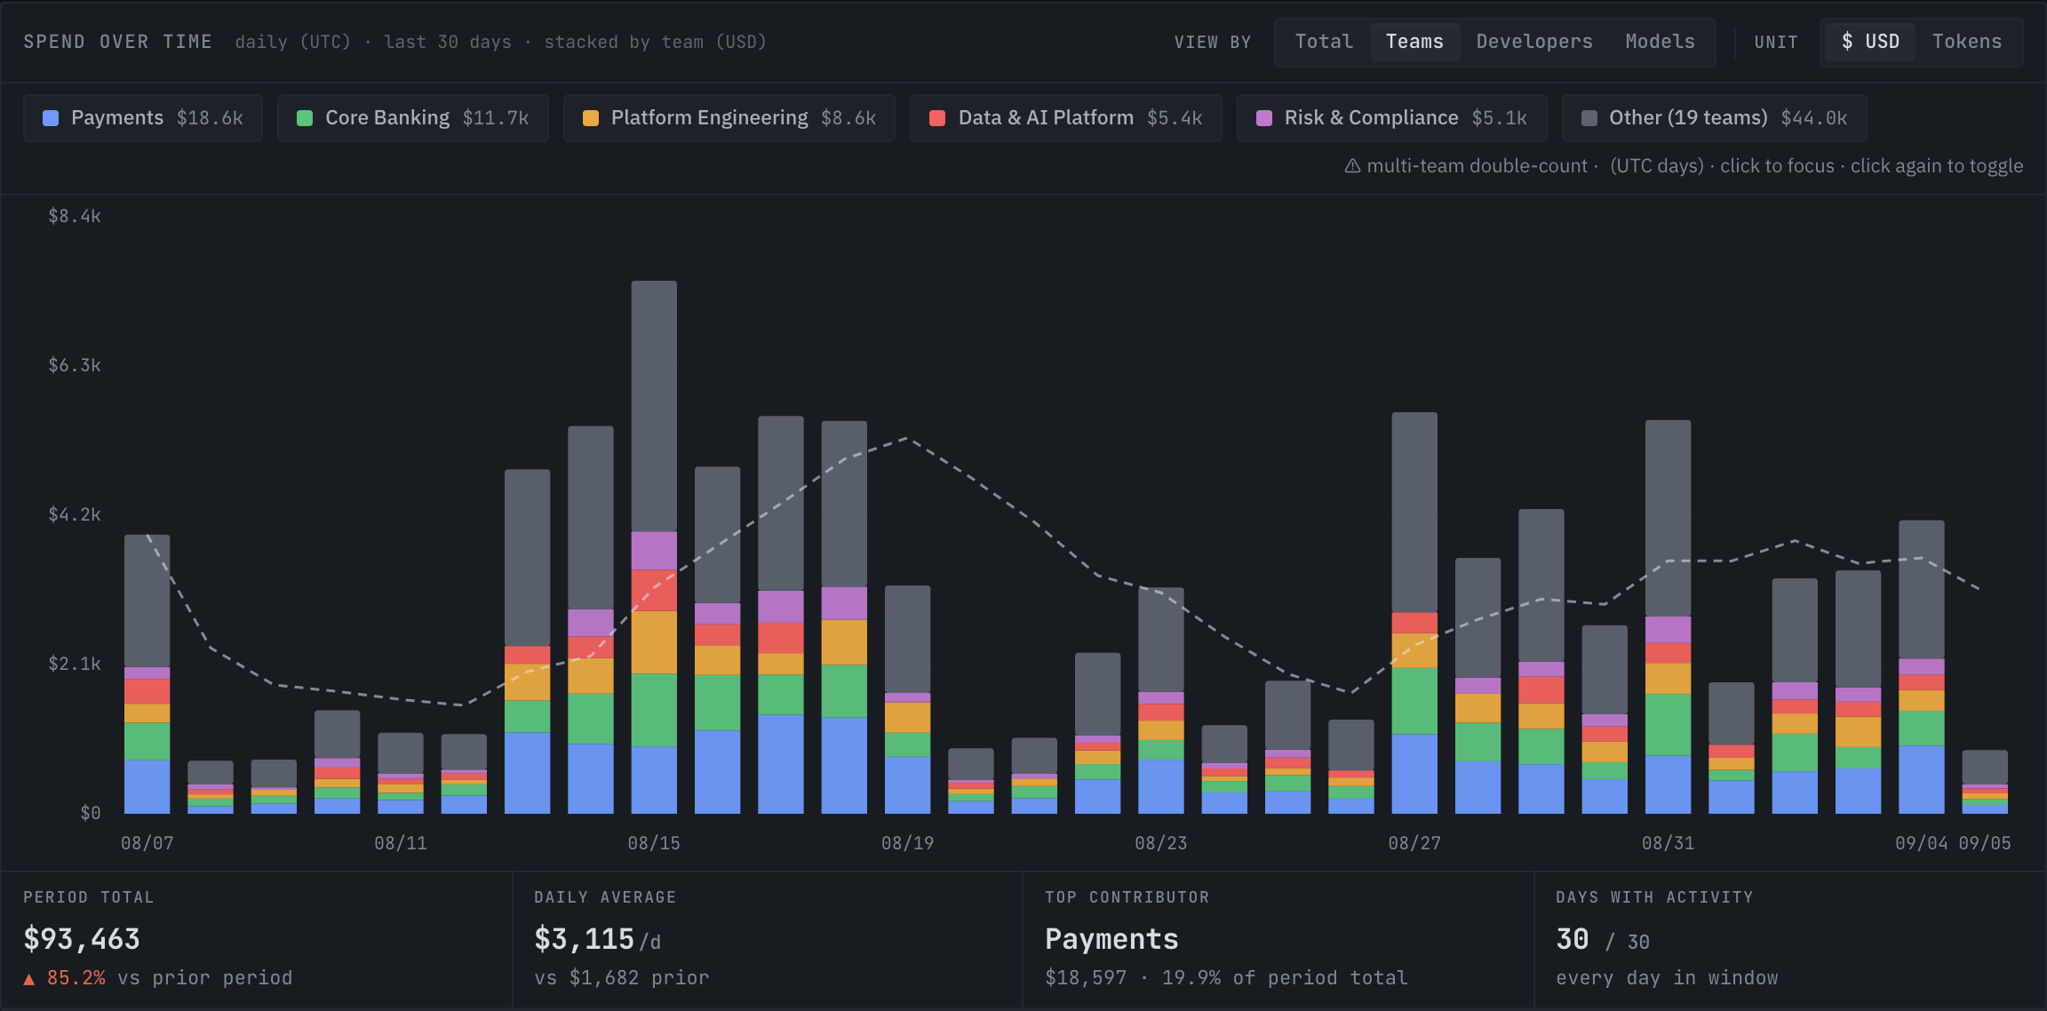Click the bar above the 08/31 label
The height and width of the screenshot is (1011, 2047).
1669,617
